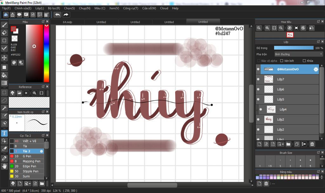Open the Cloud menu
325x193 pixels.
164,8
